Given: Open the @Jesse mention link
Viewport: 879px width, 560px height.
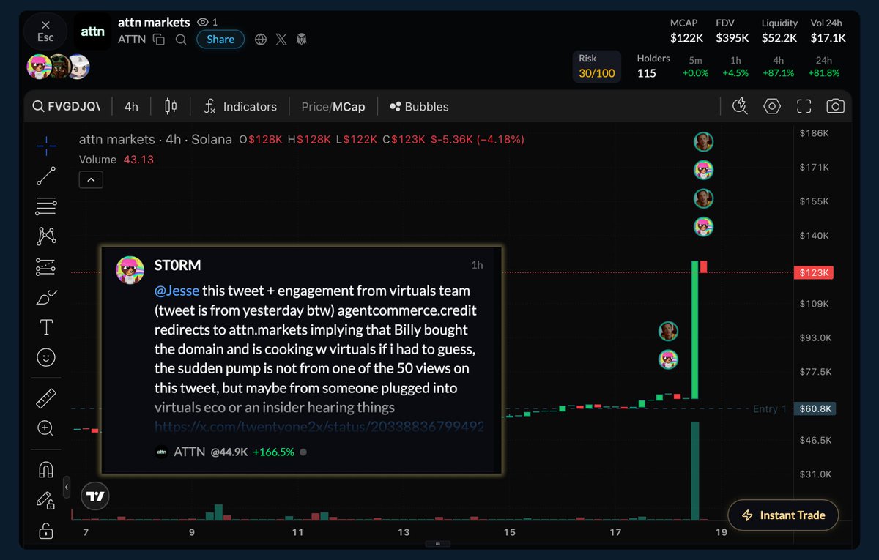Looking at the screenshot, I should pos(177,291).
